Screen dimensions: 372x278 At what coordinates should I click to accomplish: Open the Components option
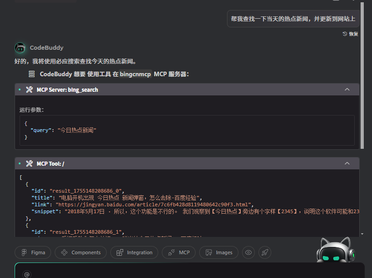click(81, 252)
